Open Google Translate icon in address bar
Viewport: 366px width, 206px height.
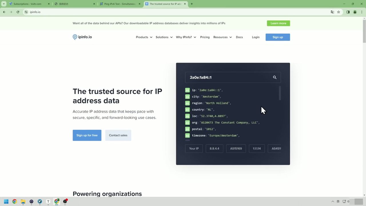point(332,12)
